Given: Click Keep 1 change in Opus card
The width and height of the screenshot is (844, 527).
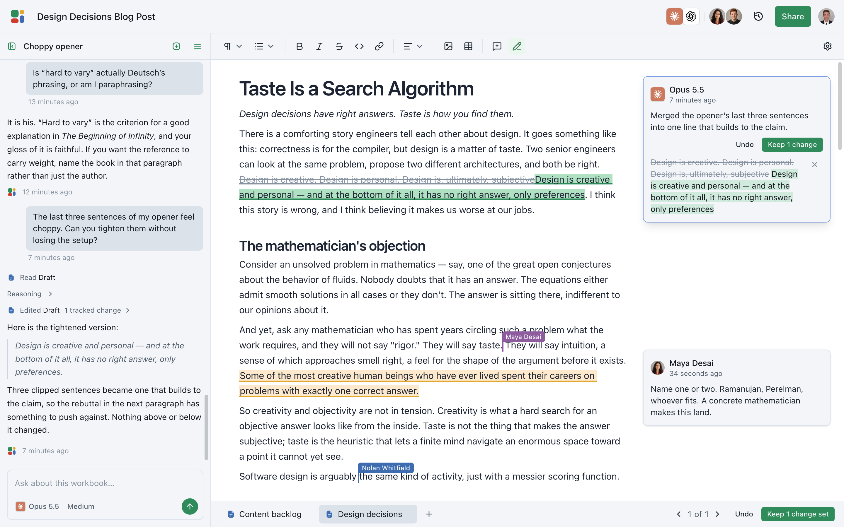Looking at the screenshot, I should [x=792, y=145].
